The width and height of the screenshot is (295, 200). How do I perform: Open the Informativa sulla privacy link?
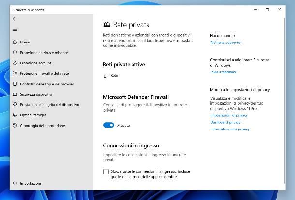[230, 129]
